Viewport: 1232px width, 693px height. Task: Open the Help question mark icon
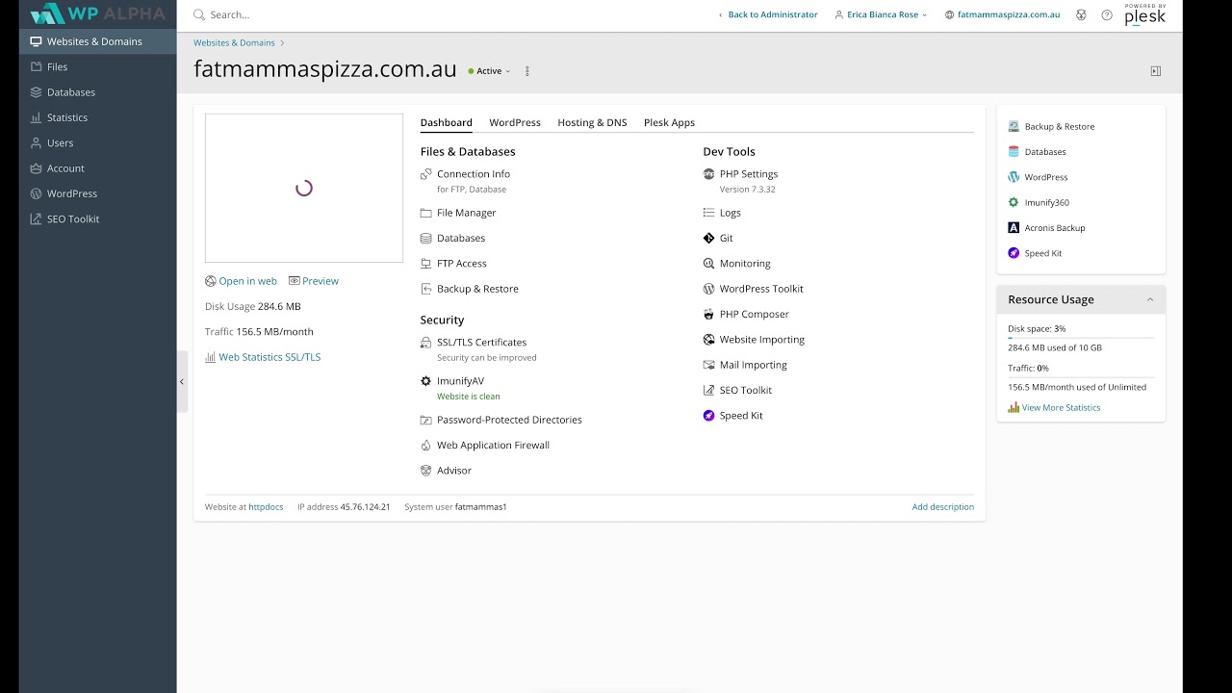(x=1107, y=15)
